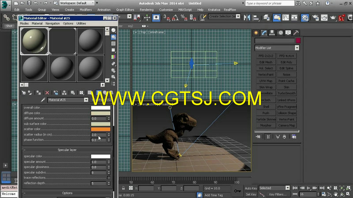This screenshot has width=353, height=198.
Task: Click red X Reset Material icon
Action: point(47,93)
